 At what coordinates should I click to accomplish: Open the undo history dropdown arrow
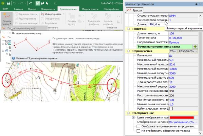point(18,3)
